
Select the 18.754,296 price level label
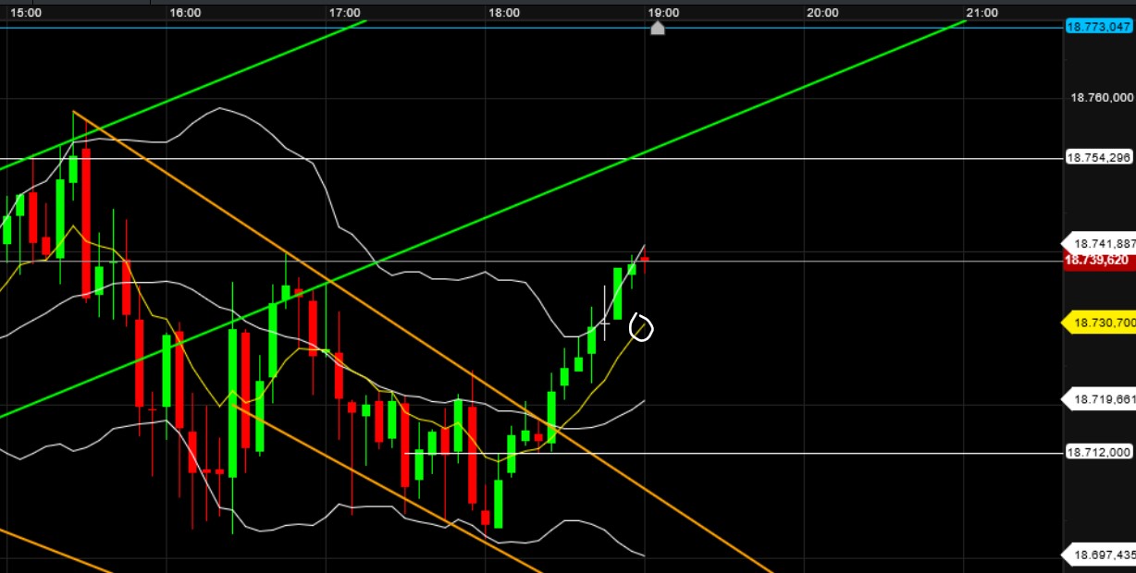click(x=1099, y=158)
